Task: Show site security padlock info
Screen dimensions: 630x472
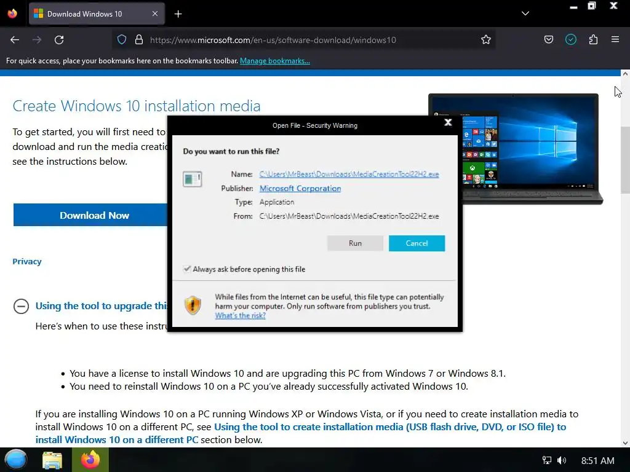Action: (139, 40)
